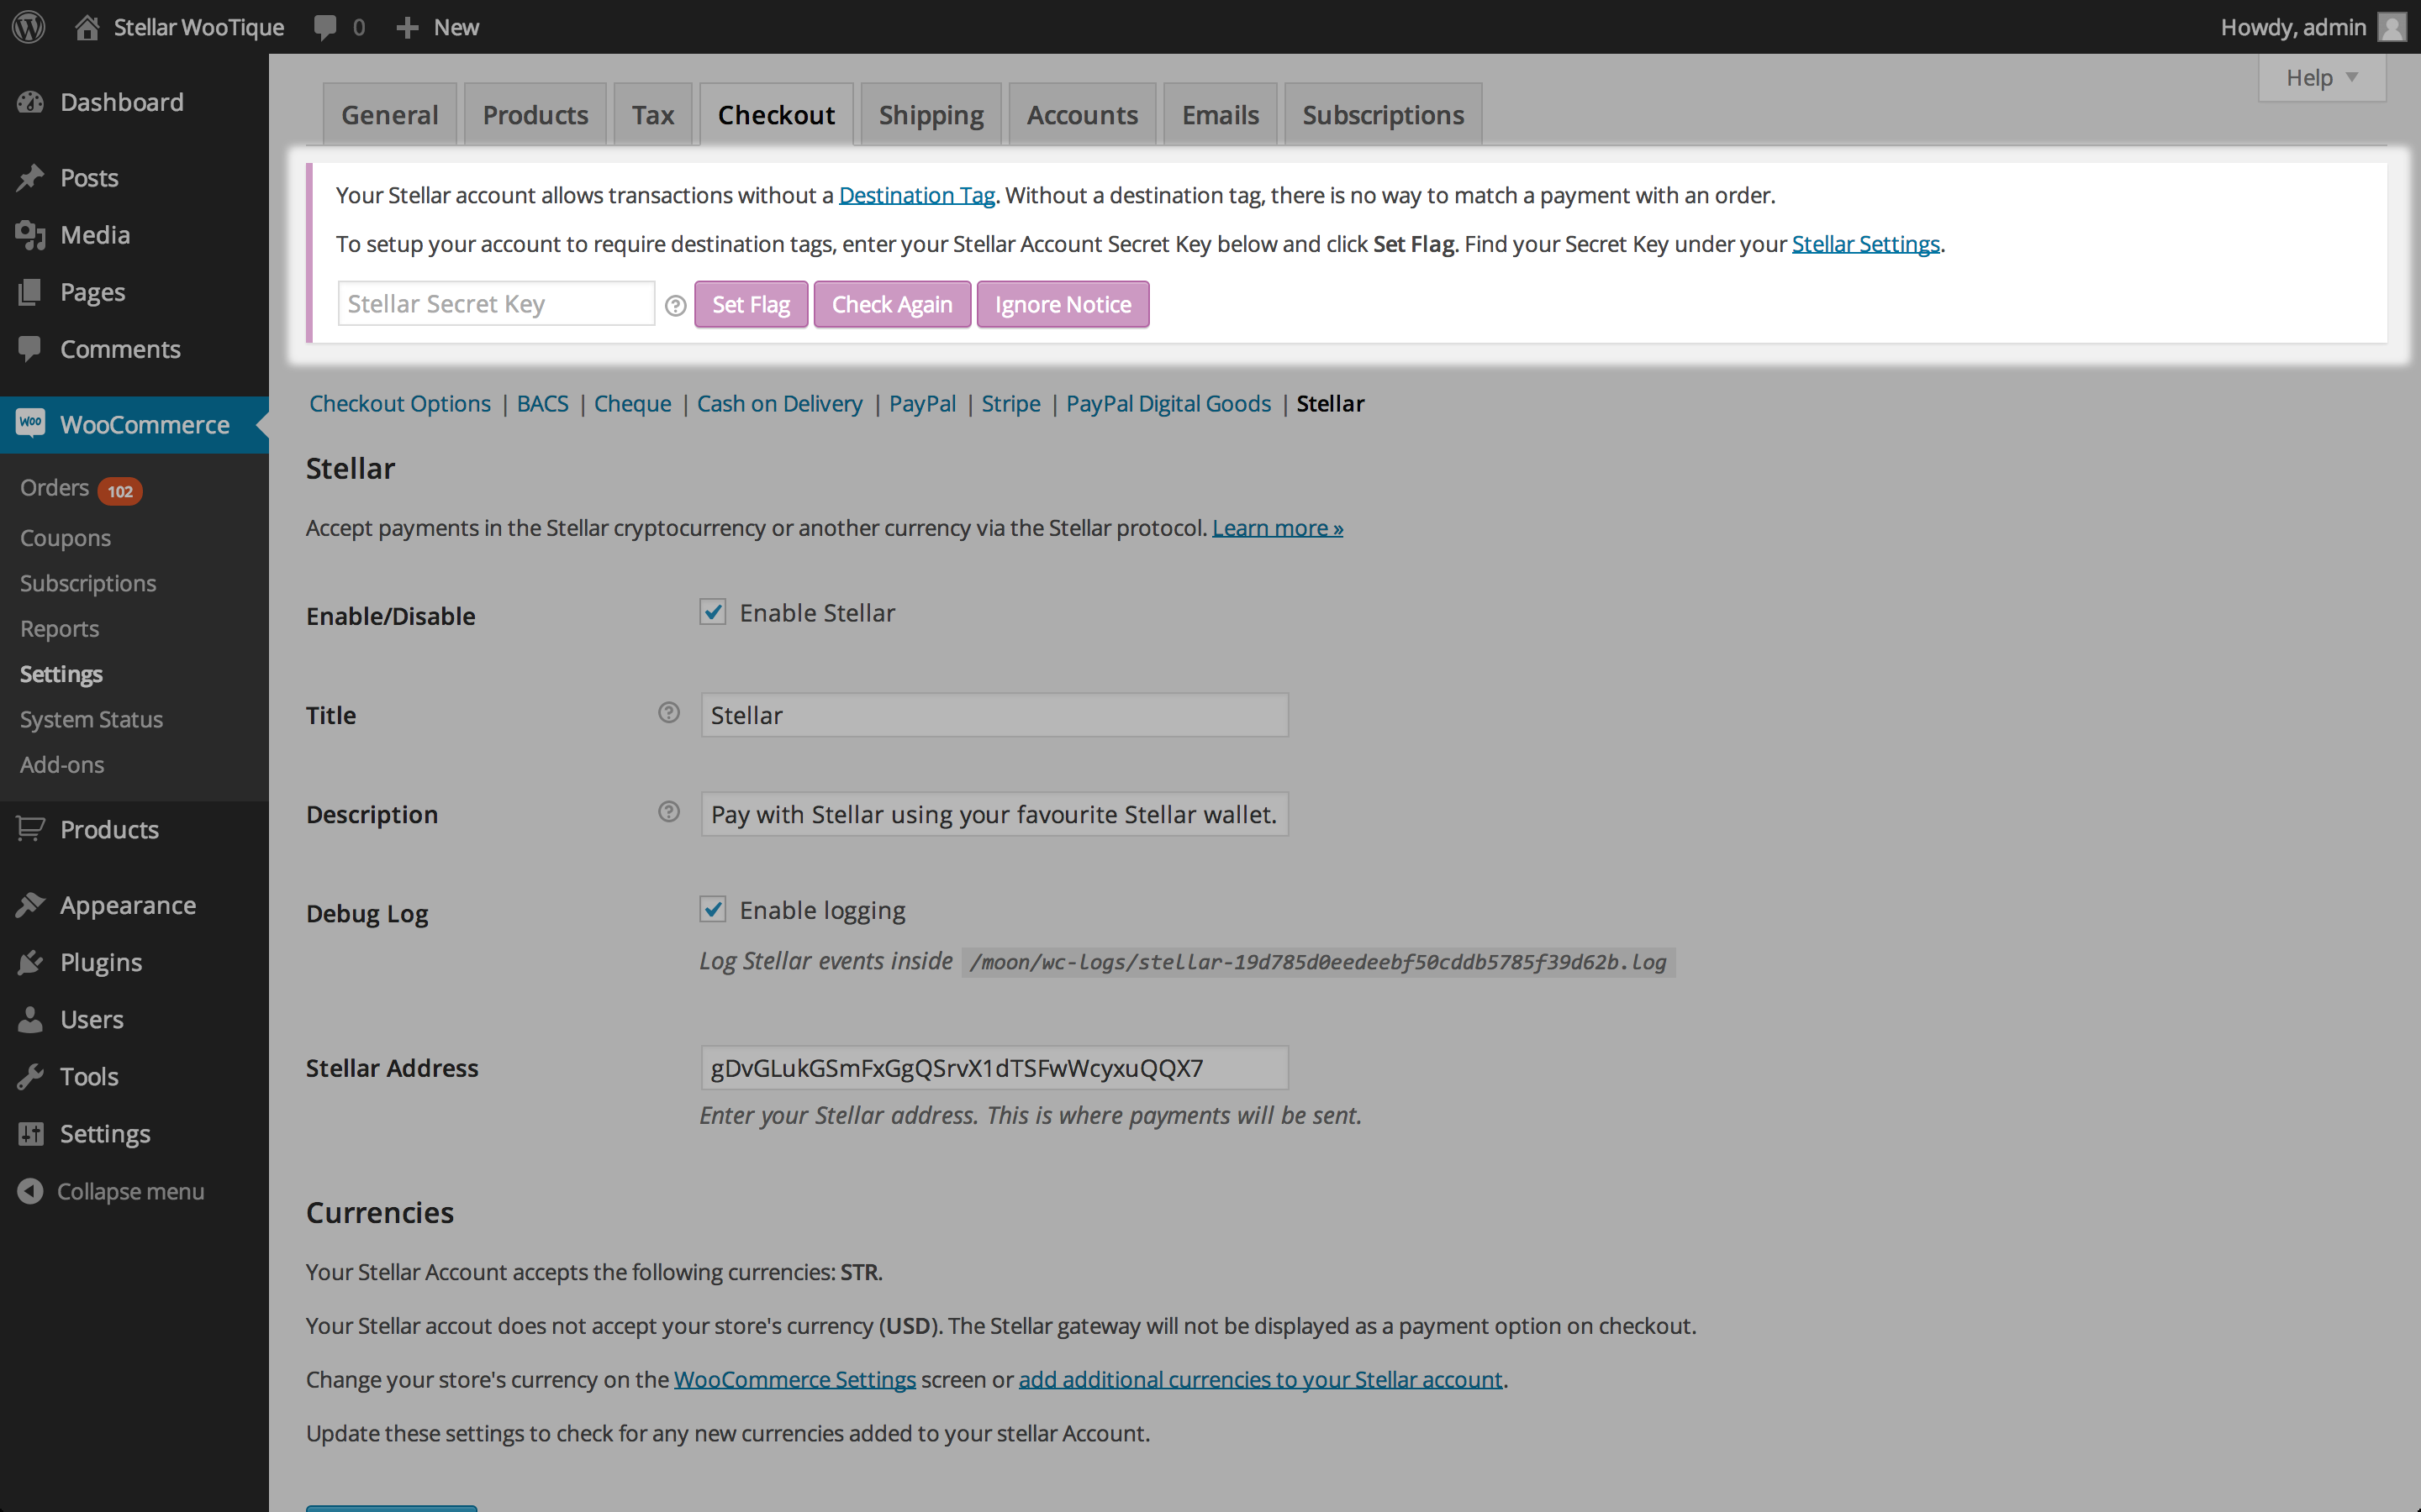Open the Stellar Settings link
2421x1512 pixels.
coord(1866,244)
